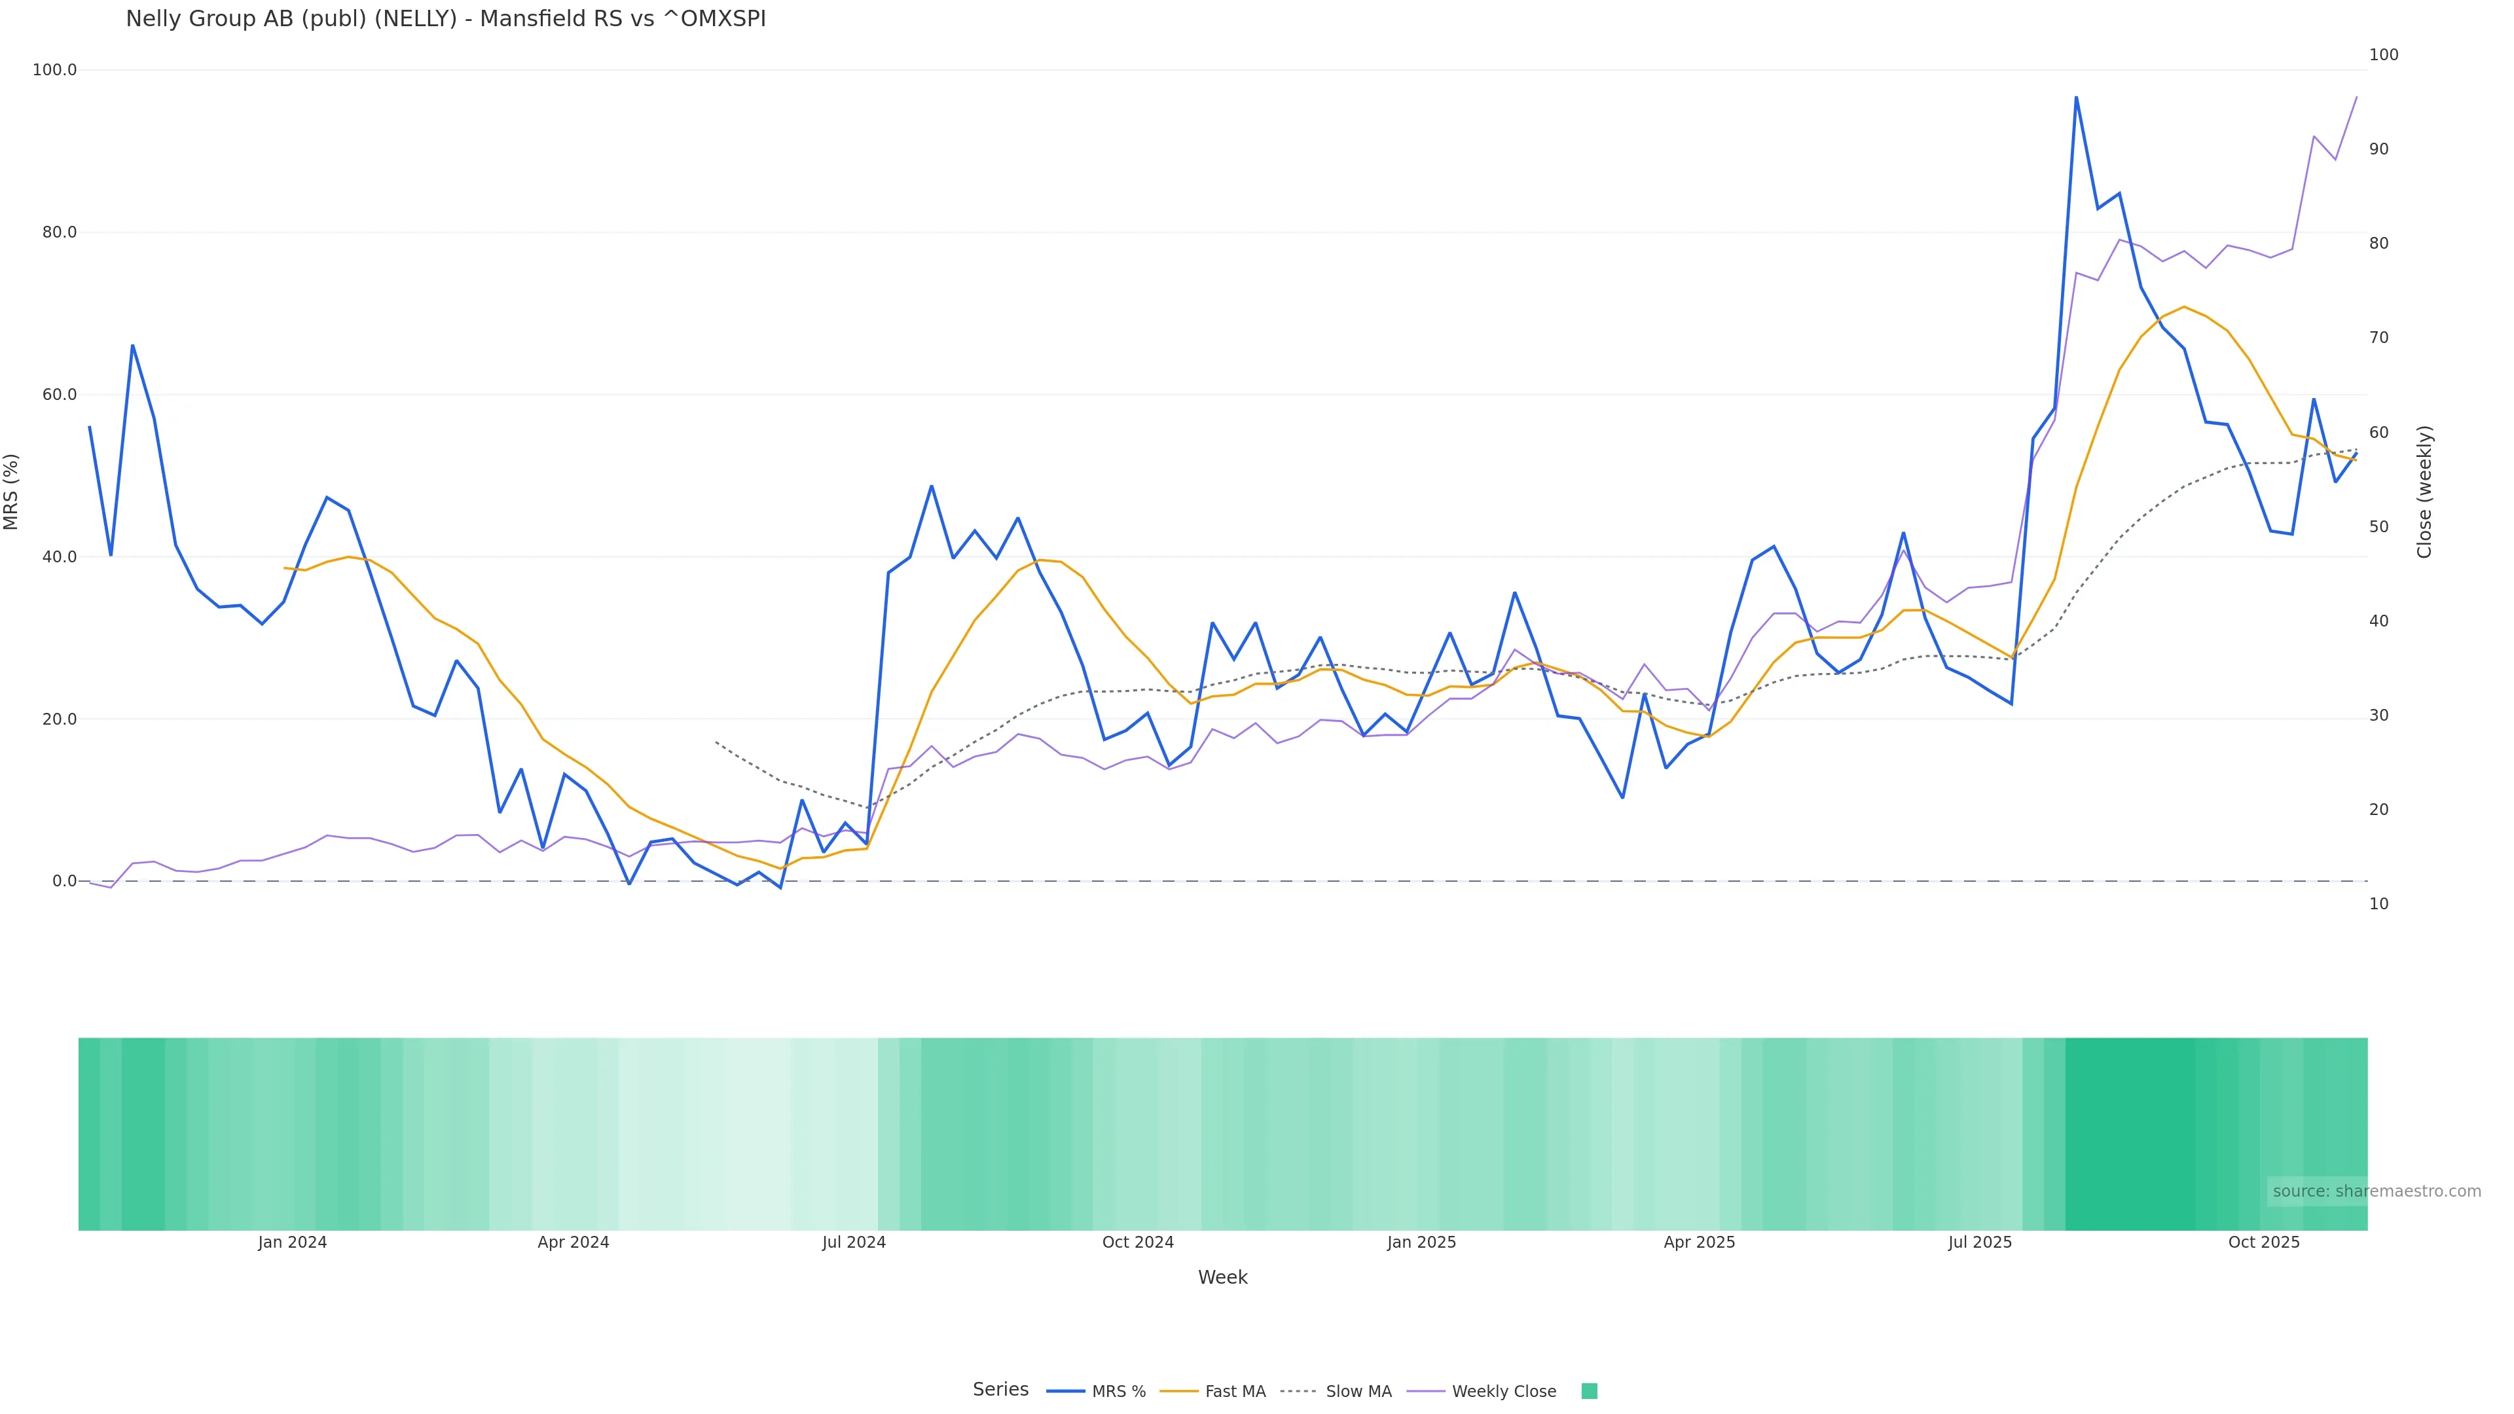Click the Oct 2025 x-axis tick label
2514x1414 pixels.
(2263, 1242)
